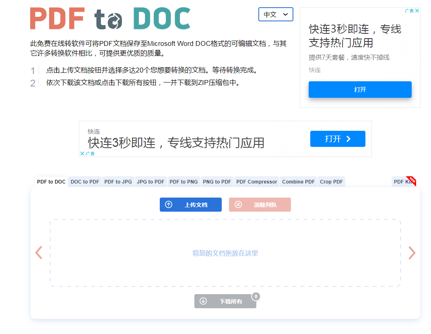Open the 中文 language dropdown
Viewport: 431px width, 334px height.
[x=276, y=14]
